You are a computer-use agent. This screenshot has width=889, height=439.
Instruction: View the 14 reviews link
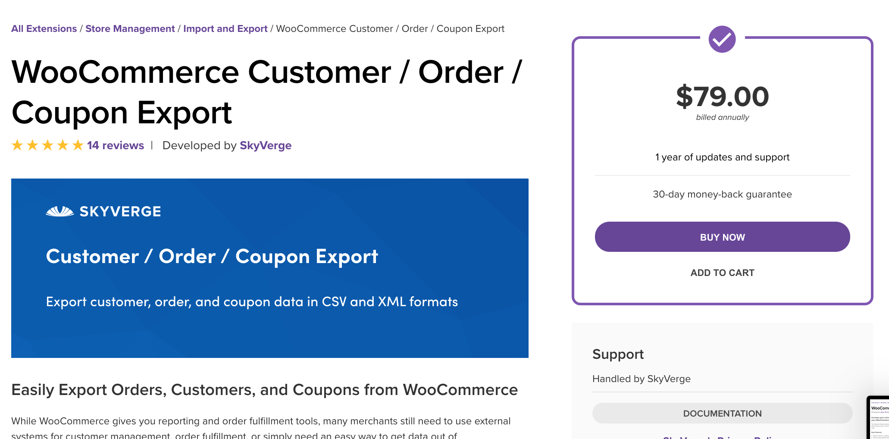(x=116, y=145)
